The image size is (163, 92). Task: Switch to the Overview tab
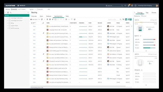pyautogui.click(x=34, y=16)
